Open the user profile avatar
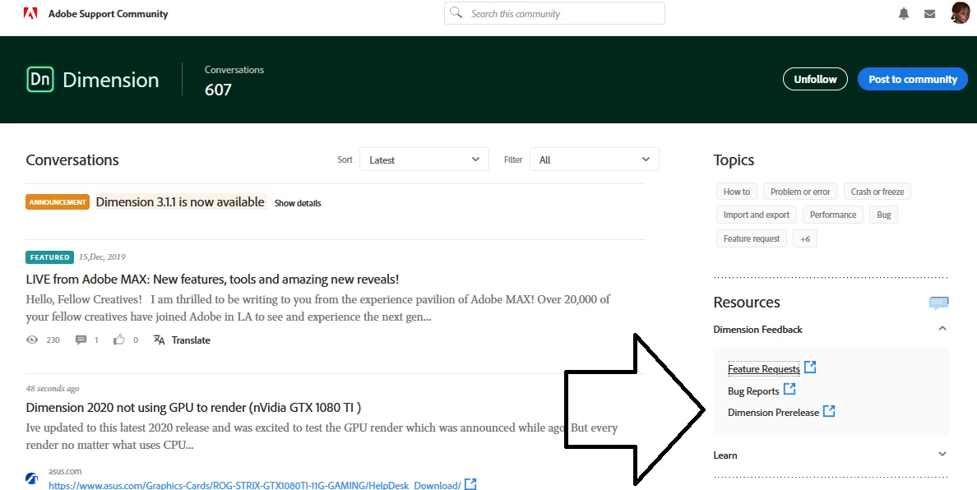Screen dimensions: 977x490 (x=961, y=13)
